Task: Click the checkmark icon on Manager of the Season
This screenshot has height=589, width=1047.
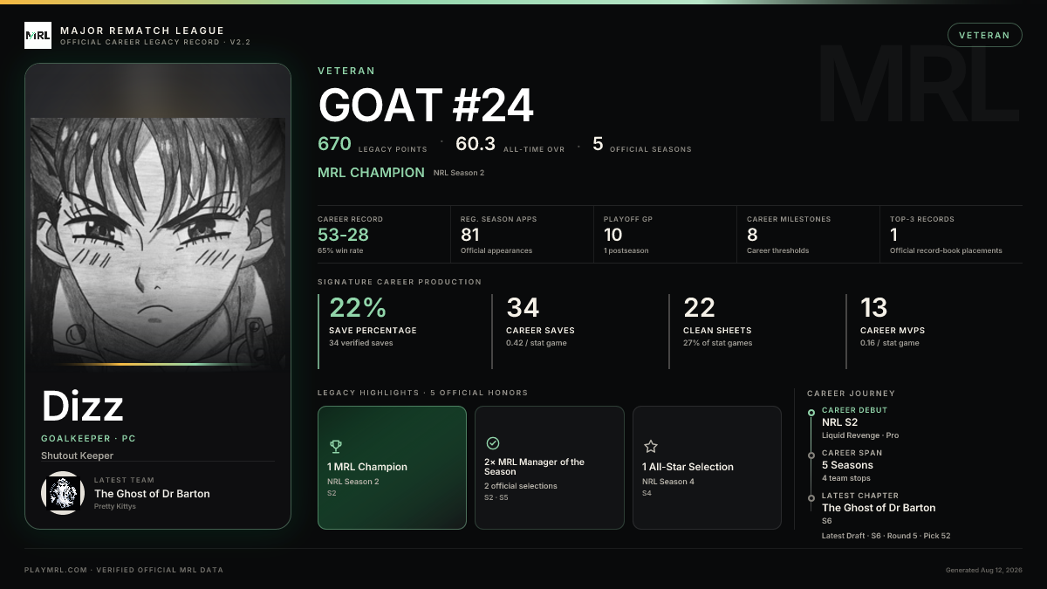Action: pyautogui.click(x=493, y=443)
